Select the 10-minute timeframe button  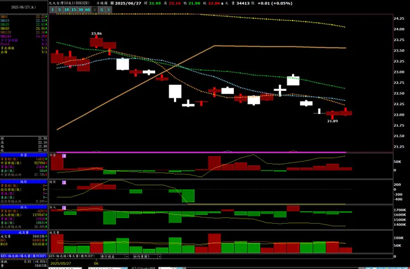(66, 10)
